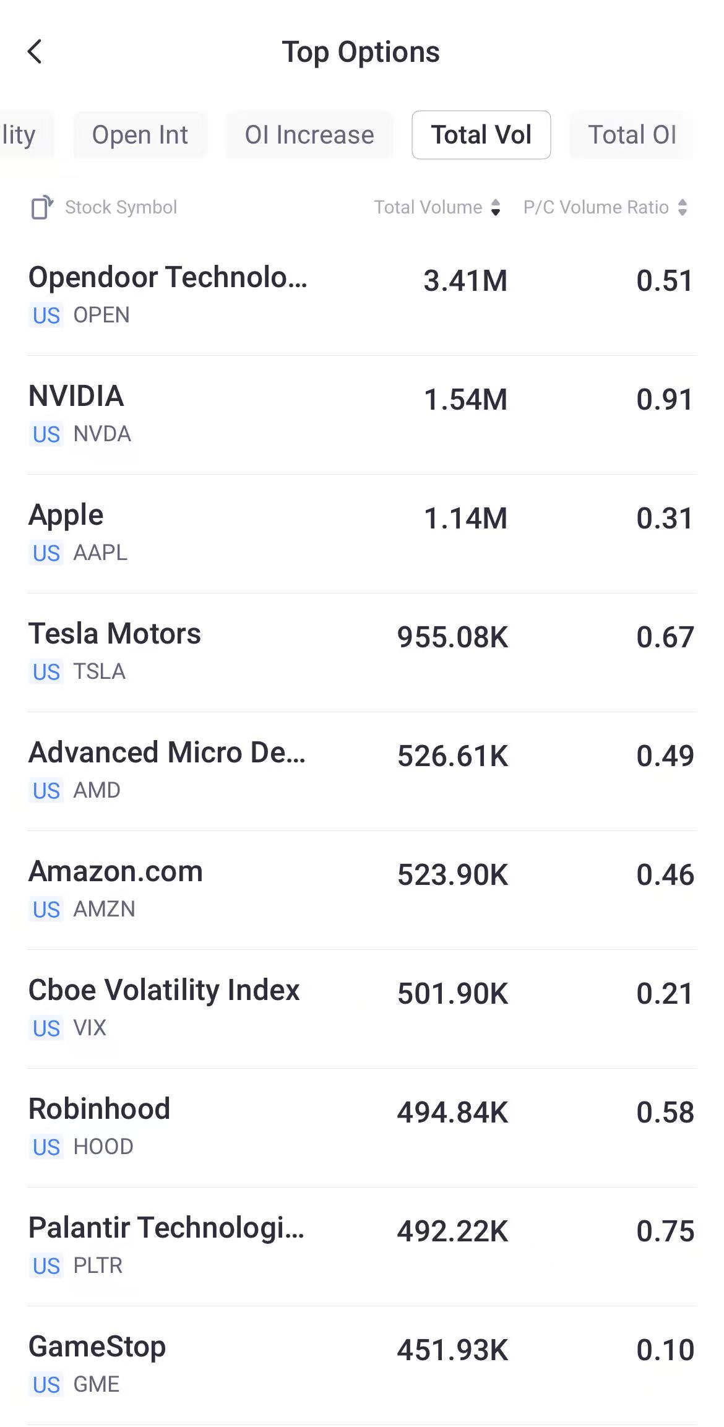Tap the GameStop GME entry

click(x=361, y=1365)
